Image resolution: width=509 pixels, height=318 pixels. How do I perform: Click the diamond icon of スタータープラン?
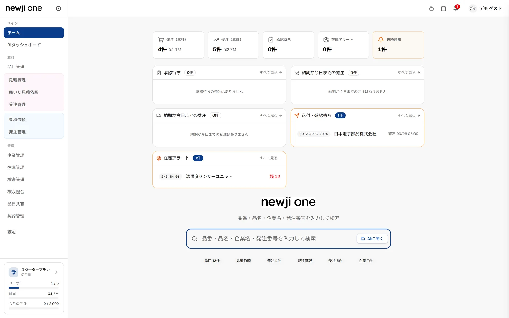click(14, 272)
